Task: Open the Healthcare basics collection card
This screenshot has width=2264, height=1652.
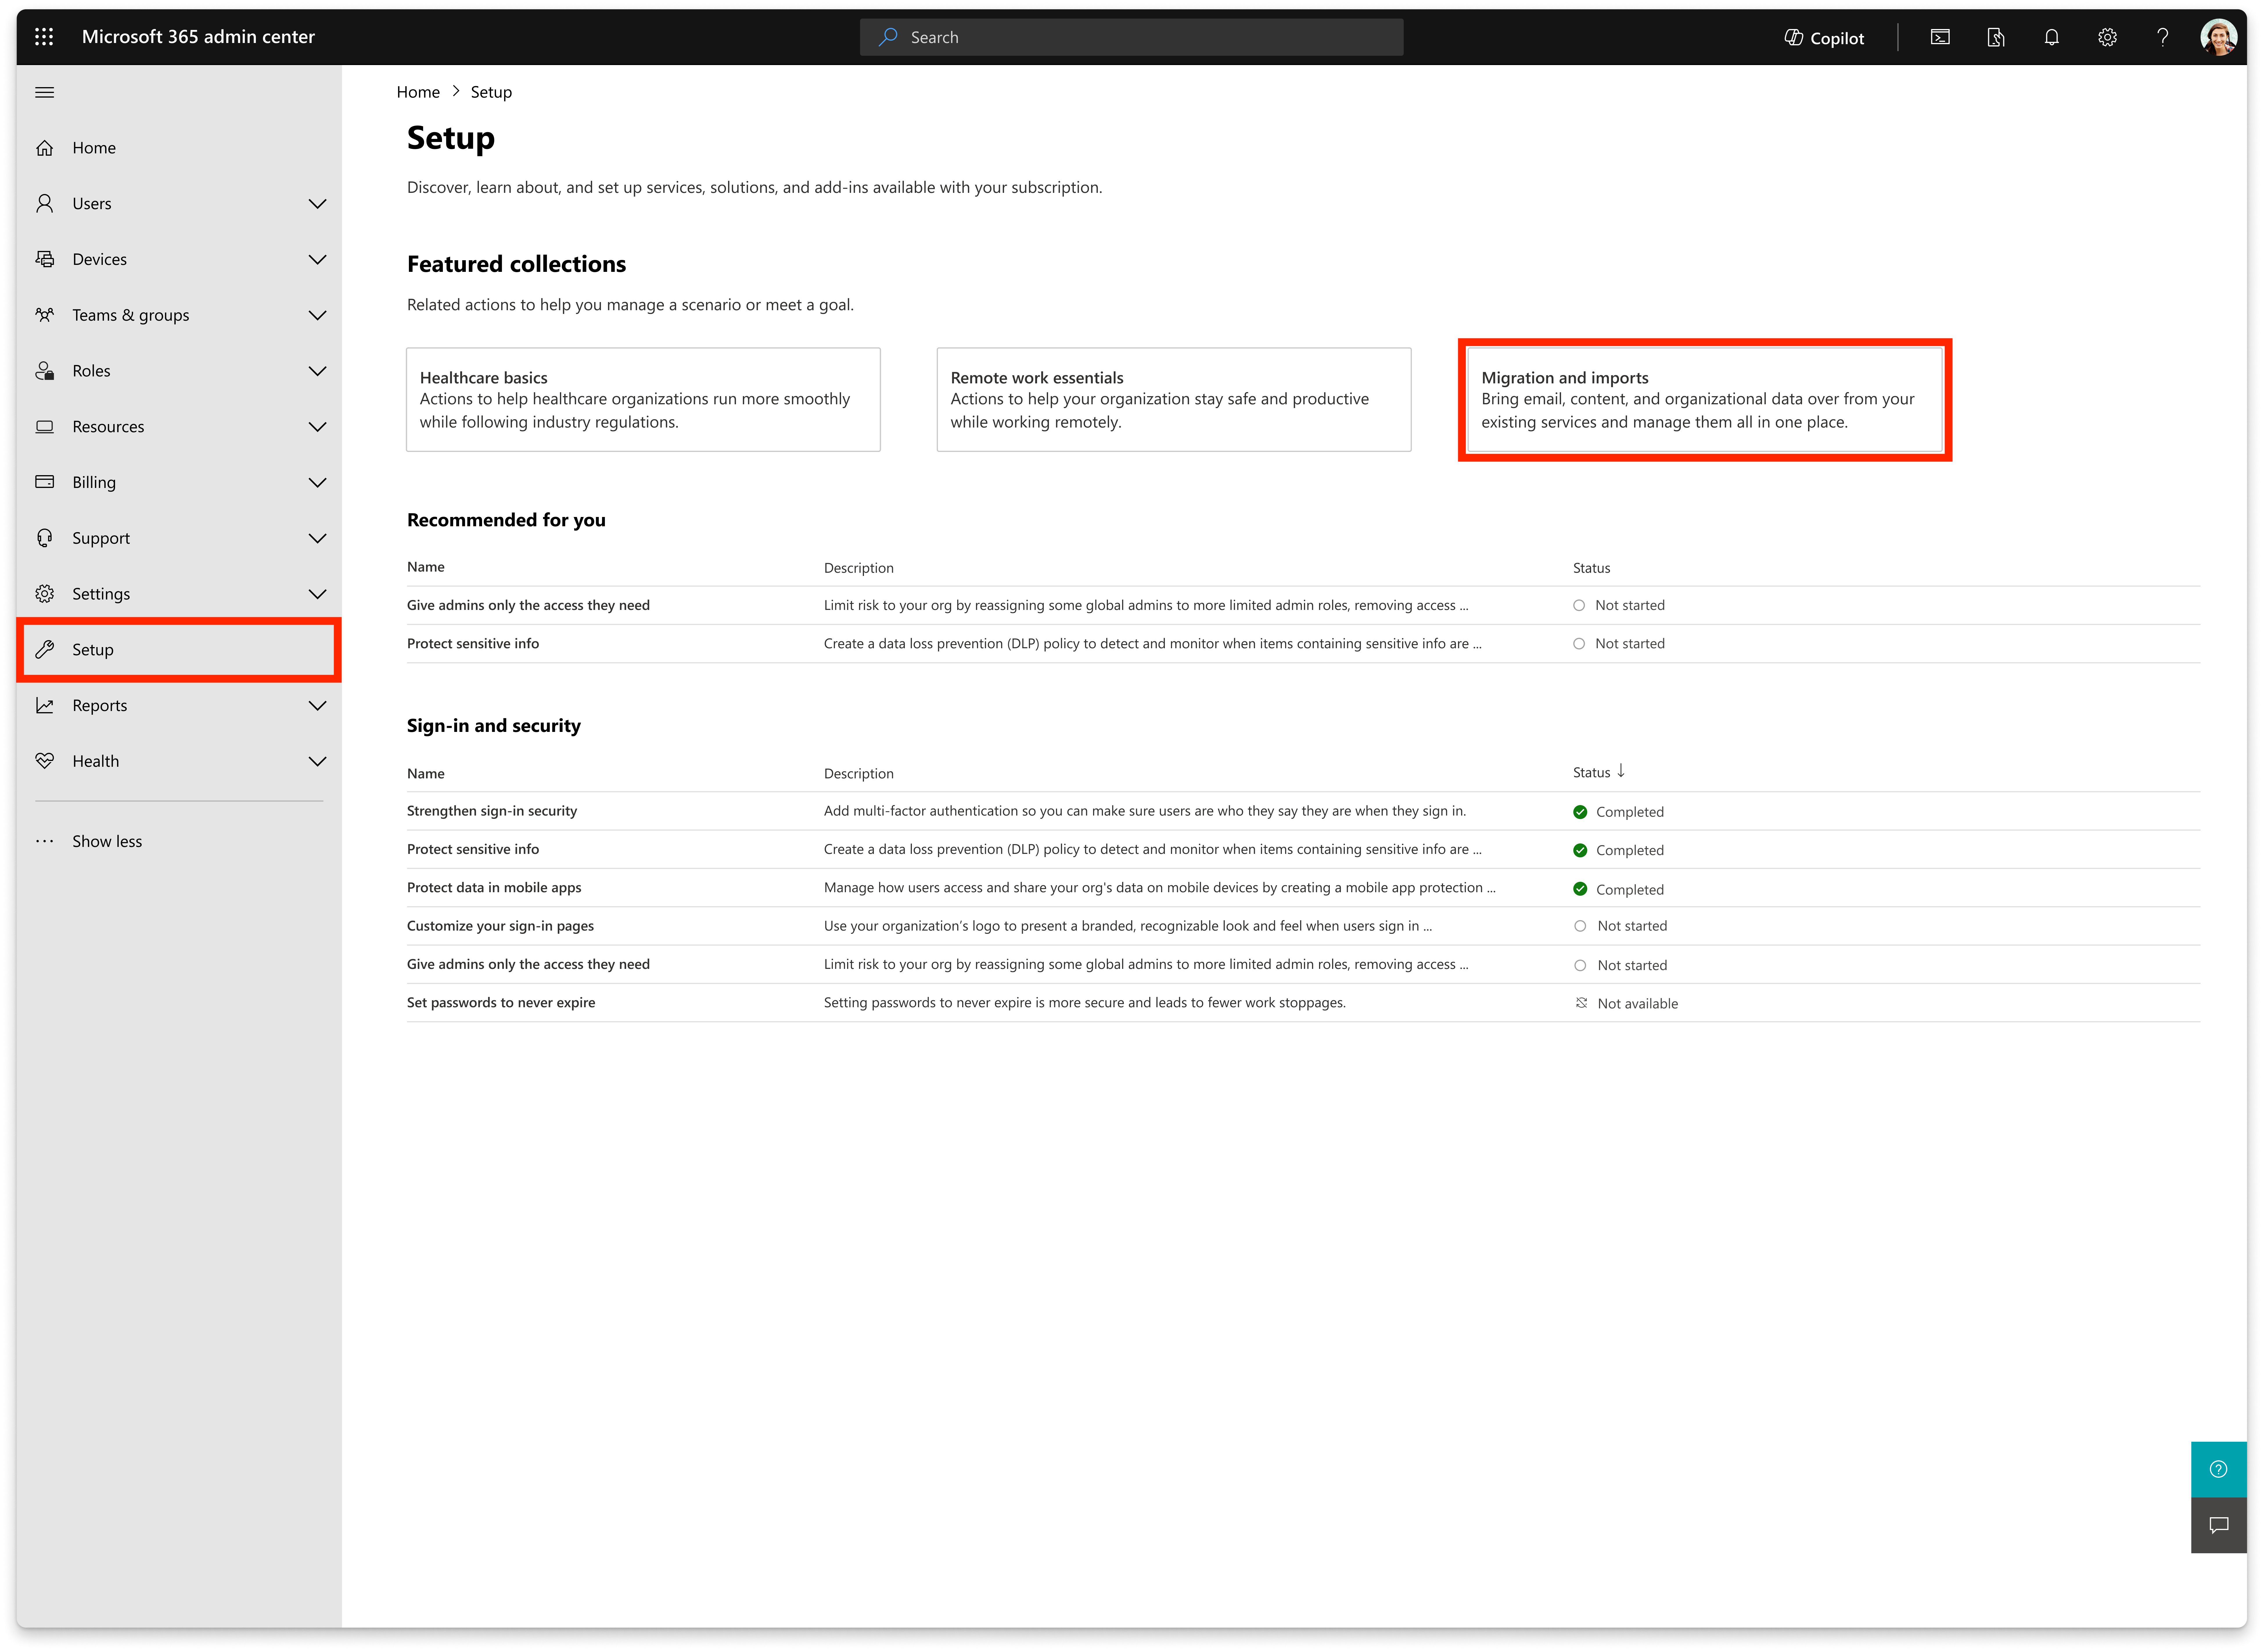Action: pos(643,400)
